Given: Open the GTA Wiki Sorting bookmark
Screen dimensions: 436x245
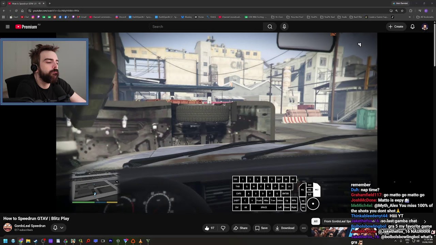Looking at the screenshot, I should click(255, 17).
